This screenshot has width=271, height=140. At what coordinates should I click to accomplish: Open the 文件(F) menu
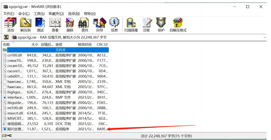pos(9,14)
